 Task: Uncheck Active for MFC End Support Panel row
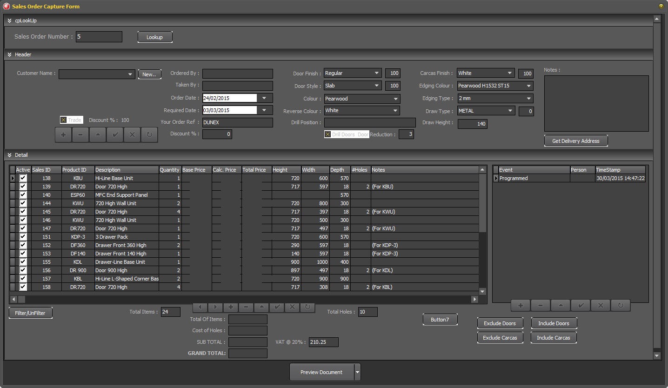(x=23, y=195)
